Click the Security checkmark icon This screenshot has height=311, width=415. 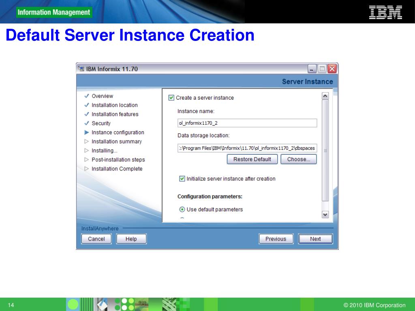87,123
